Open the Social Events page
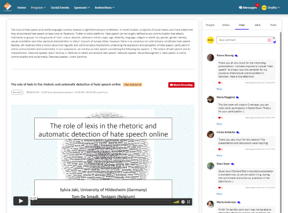 click(x=60, y=8)
